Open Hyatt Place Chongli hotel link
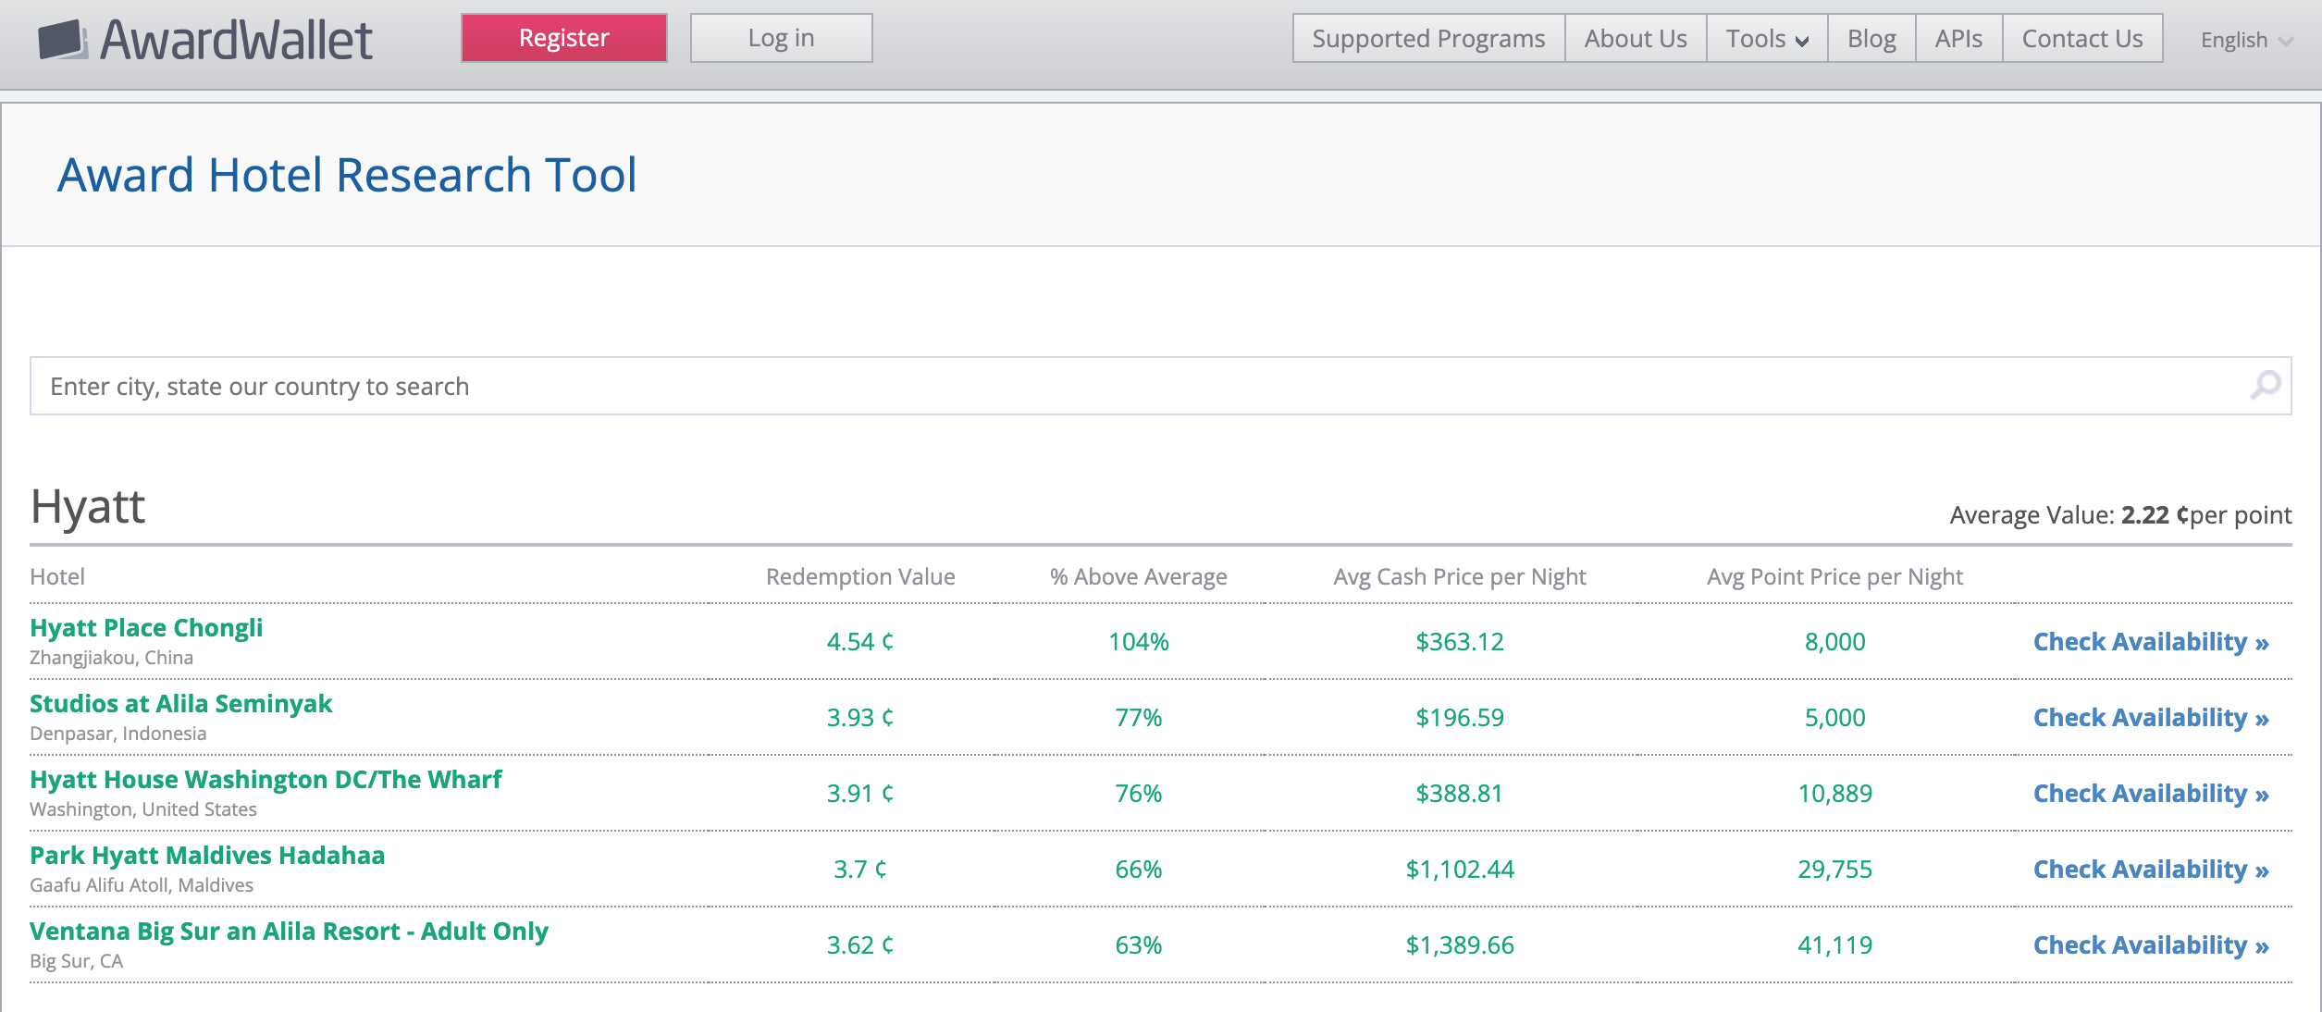Screen dimensions: 2322x1012 click(146, 628)
